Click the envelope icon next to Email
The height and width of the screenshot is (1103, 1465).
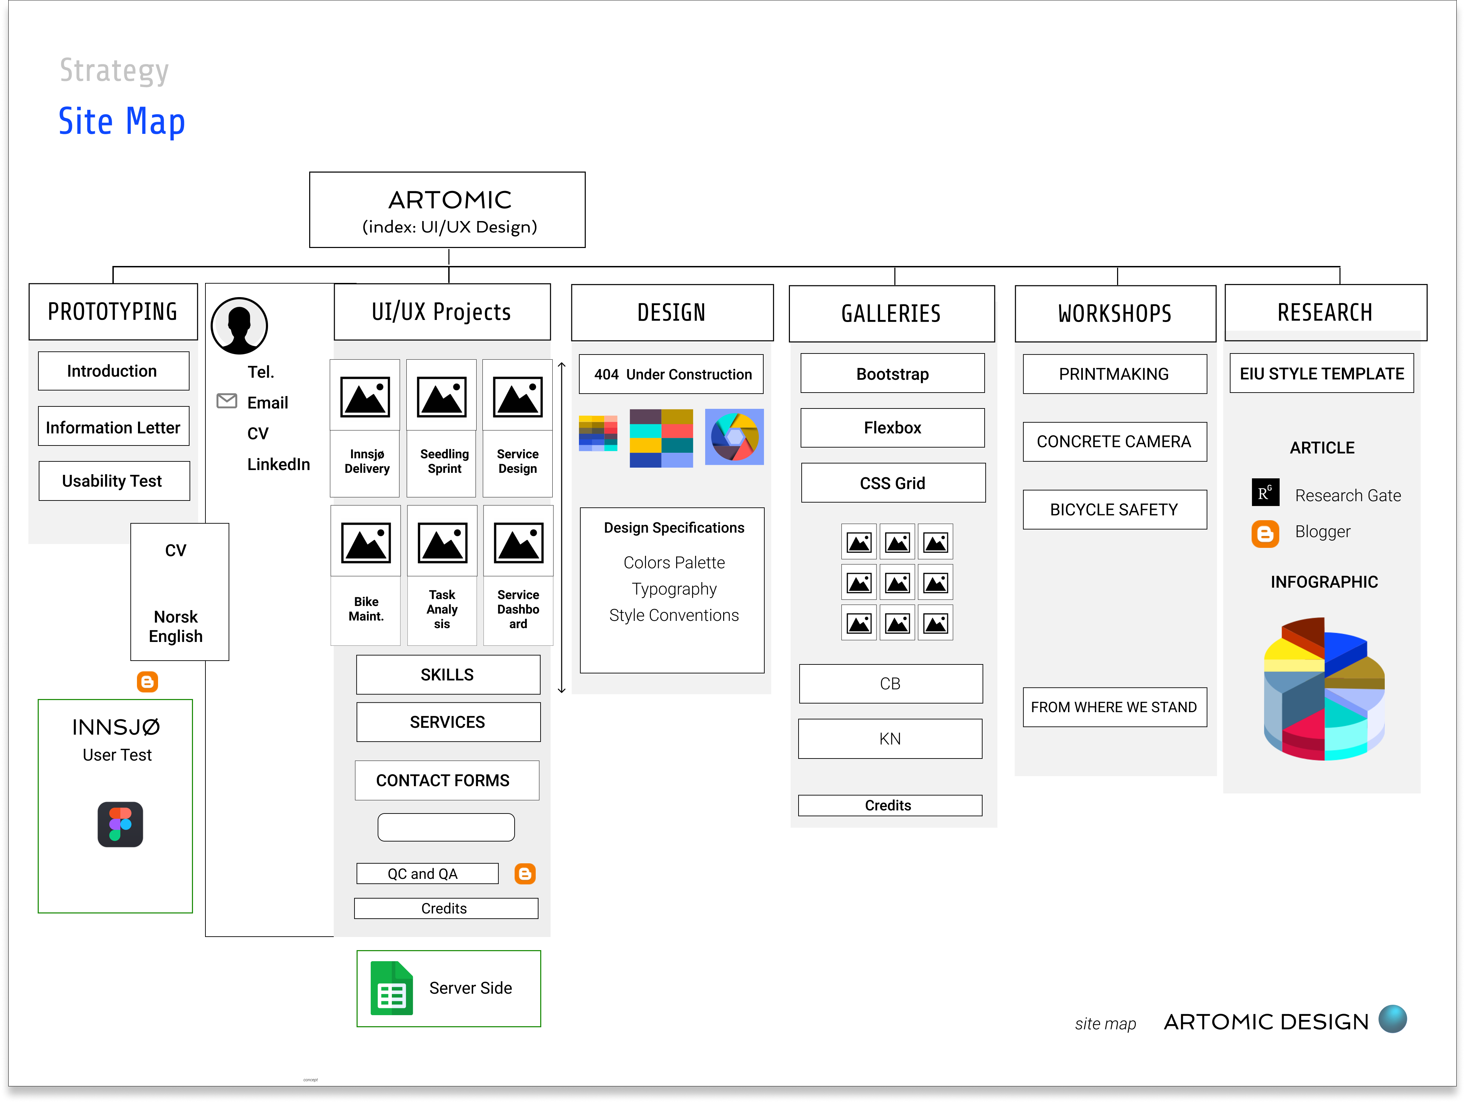227,401
